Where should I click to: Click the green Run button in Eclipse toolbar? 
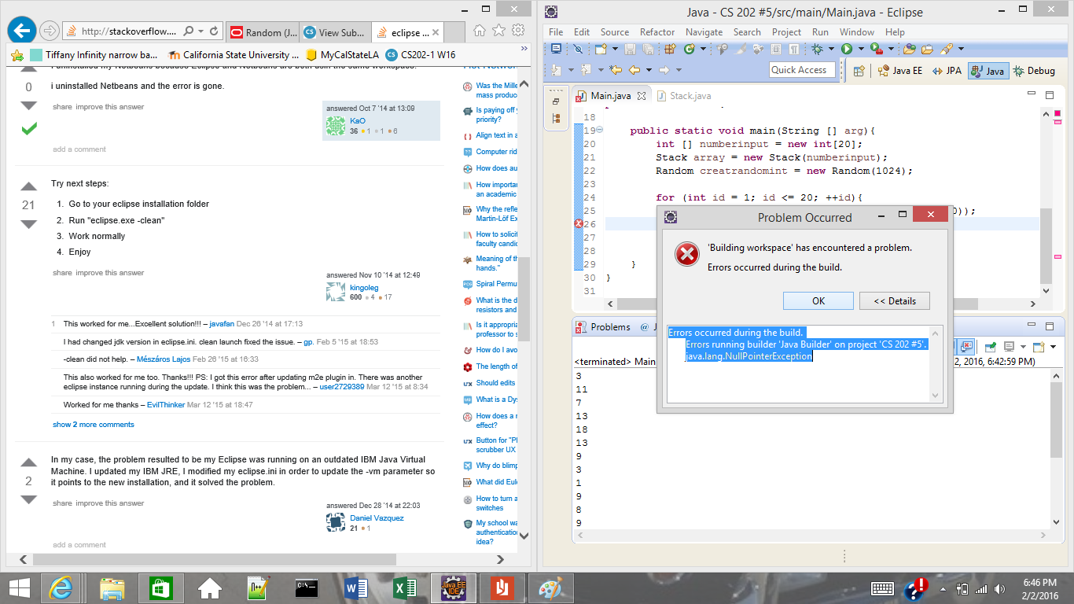coord(847,49)
